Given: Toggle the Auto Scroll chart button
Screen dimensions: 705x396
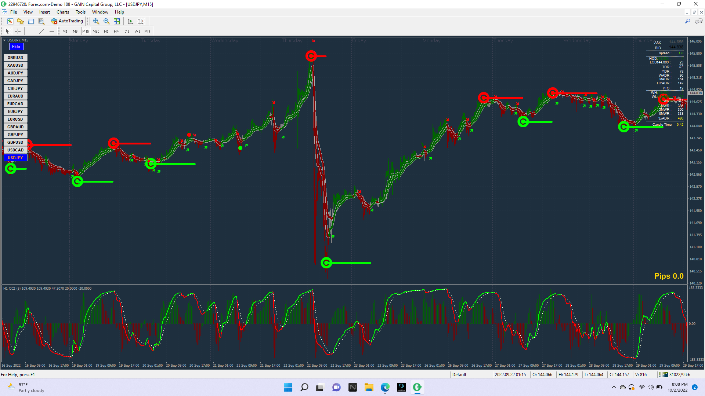Looking at the screenshot, I should (x=130, y=21).
